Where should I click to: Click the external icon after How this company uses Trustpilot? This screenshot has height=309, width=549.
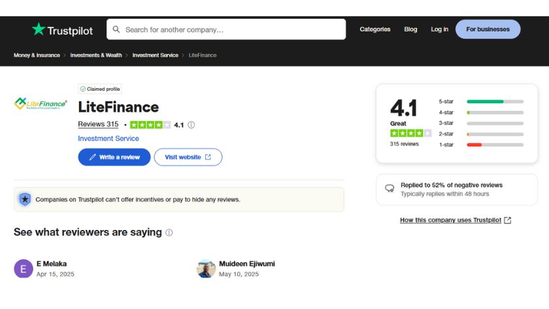pos(507,220)
